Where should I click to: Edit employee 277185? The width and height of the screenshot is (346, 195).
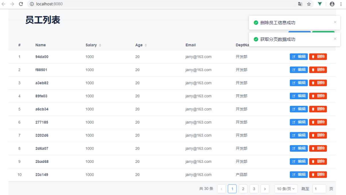pyautogui.click(x=299, y=122)
